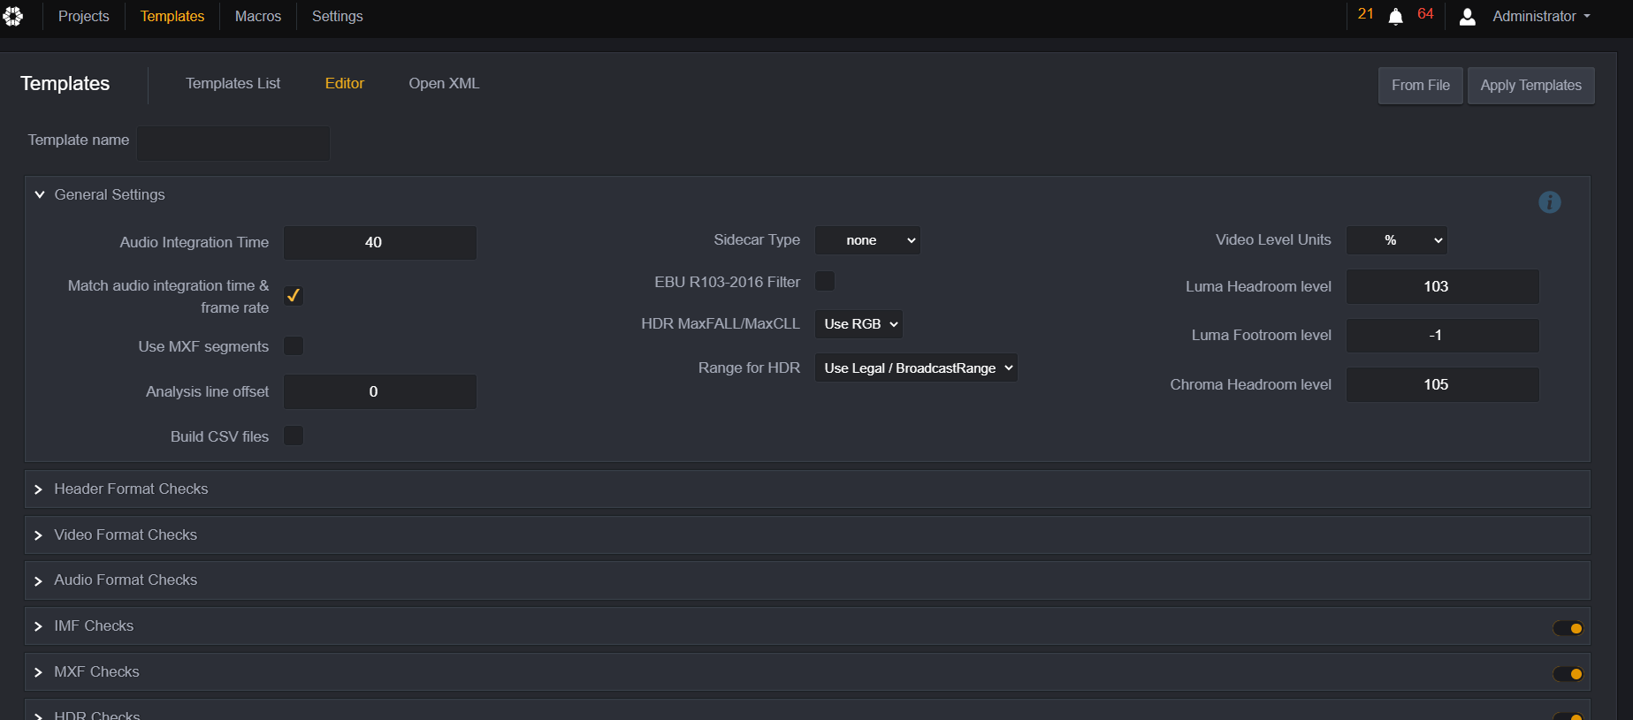The width and height of the screenshot is (1633, 720).
Task: Click the Audio Integration Time field
Action: tap(380, 243)
